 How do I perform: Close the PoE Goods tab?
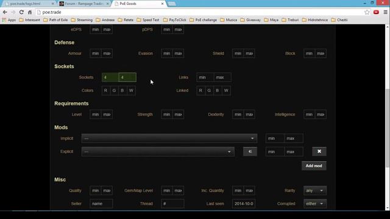(x=162, y=4)
